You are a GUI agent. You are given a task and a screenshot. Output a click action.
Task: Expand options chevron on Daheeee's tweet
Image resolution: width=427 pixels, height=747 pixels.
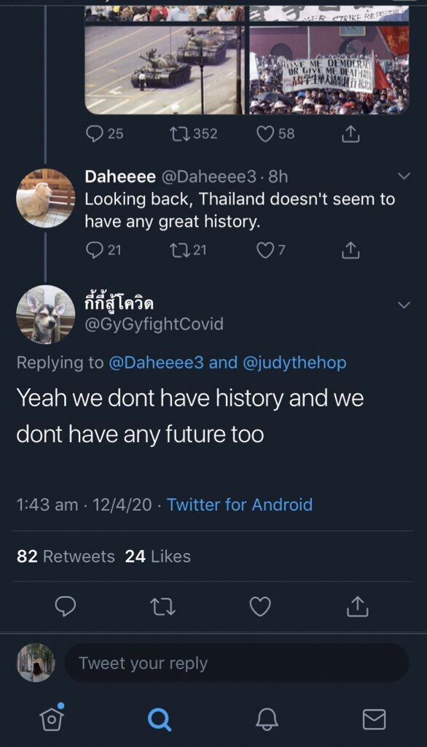point(404,177)
